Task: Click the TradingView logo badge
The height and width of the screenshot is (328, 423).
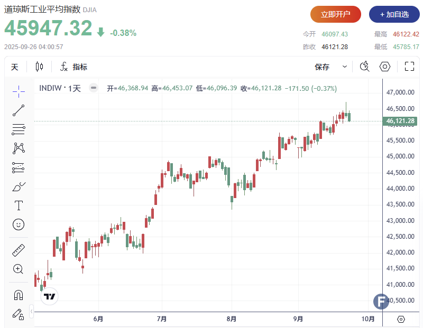Action: [x=49, y=296]
